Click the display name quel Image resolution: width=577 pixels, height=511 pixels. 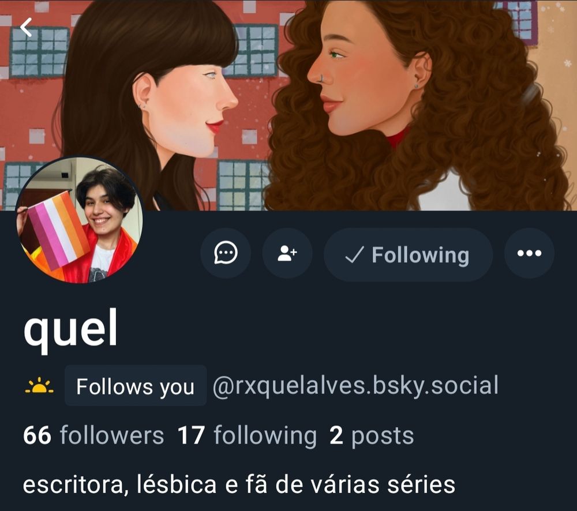70,329
